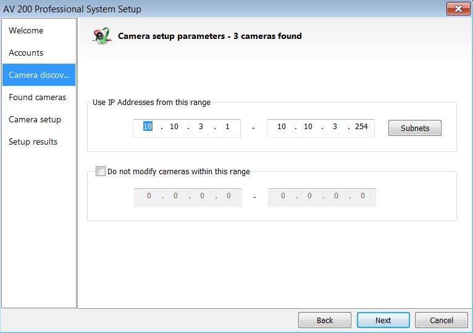
Task: Click the disabled exclusion start IP field
Action: tap(188, 196)
